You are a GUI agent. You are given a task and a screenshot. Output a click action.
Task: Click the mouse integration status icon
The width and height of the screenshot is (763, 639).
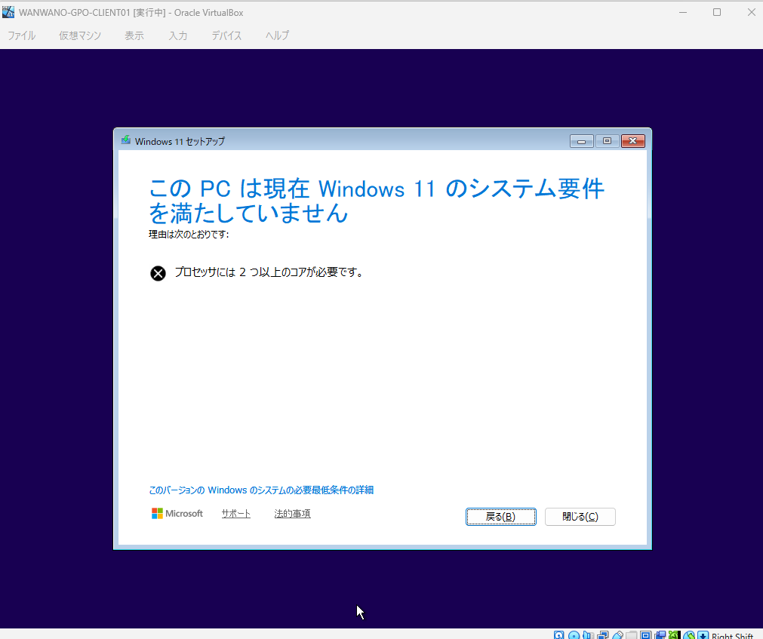pyautogui.click(x=688, y=635)
